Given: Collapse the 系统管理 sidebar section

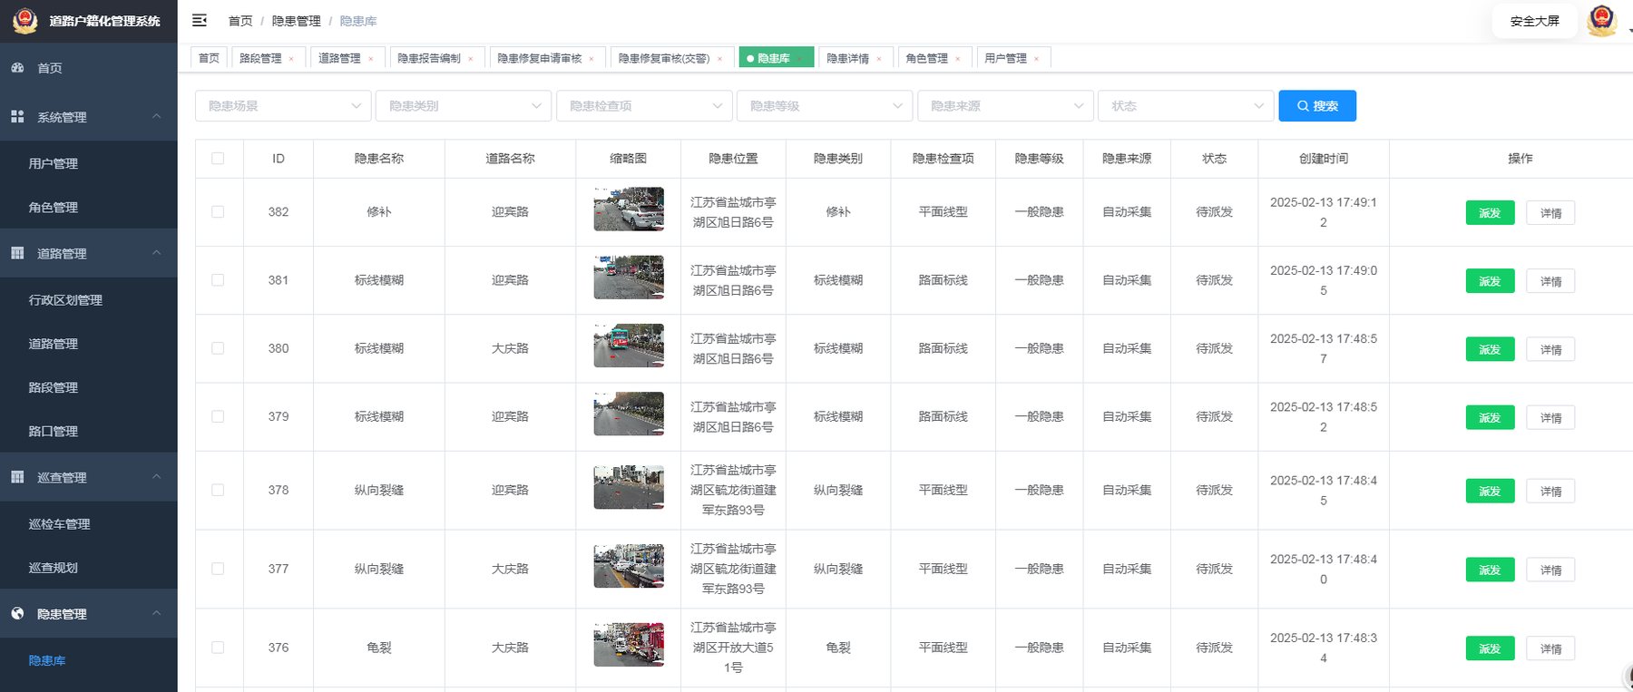Looking at the screenshot, I should click(x=156, y=116).
